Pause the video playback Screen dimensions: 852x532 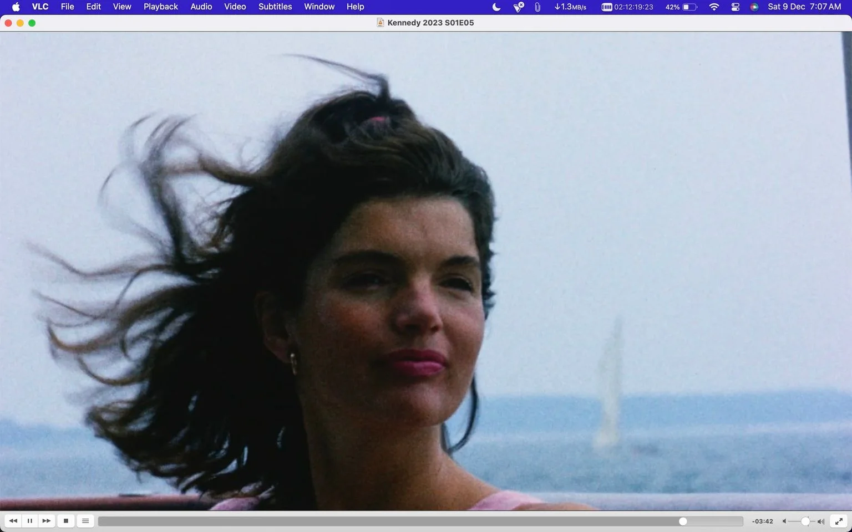click(30, 521)
